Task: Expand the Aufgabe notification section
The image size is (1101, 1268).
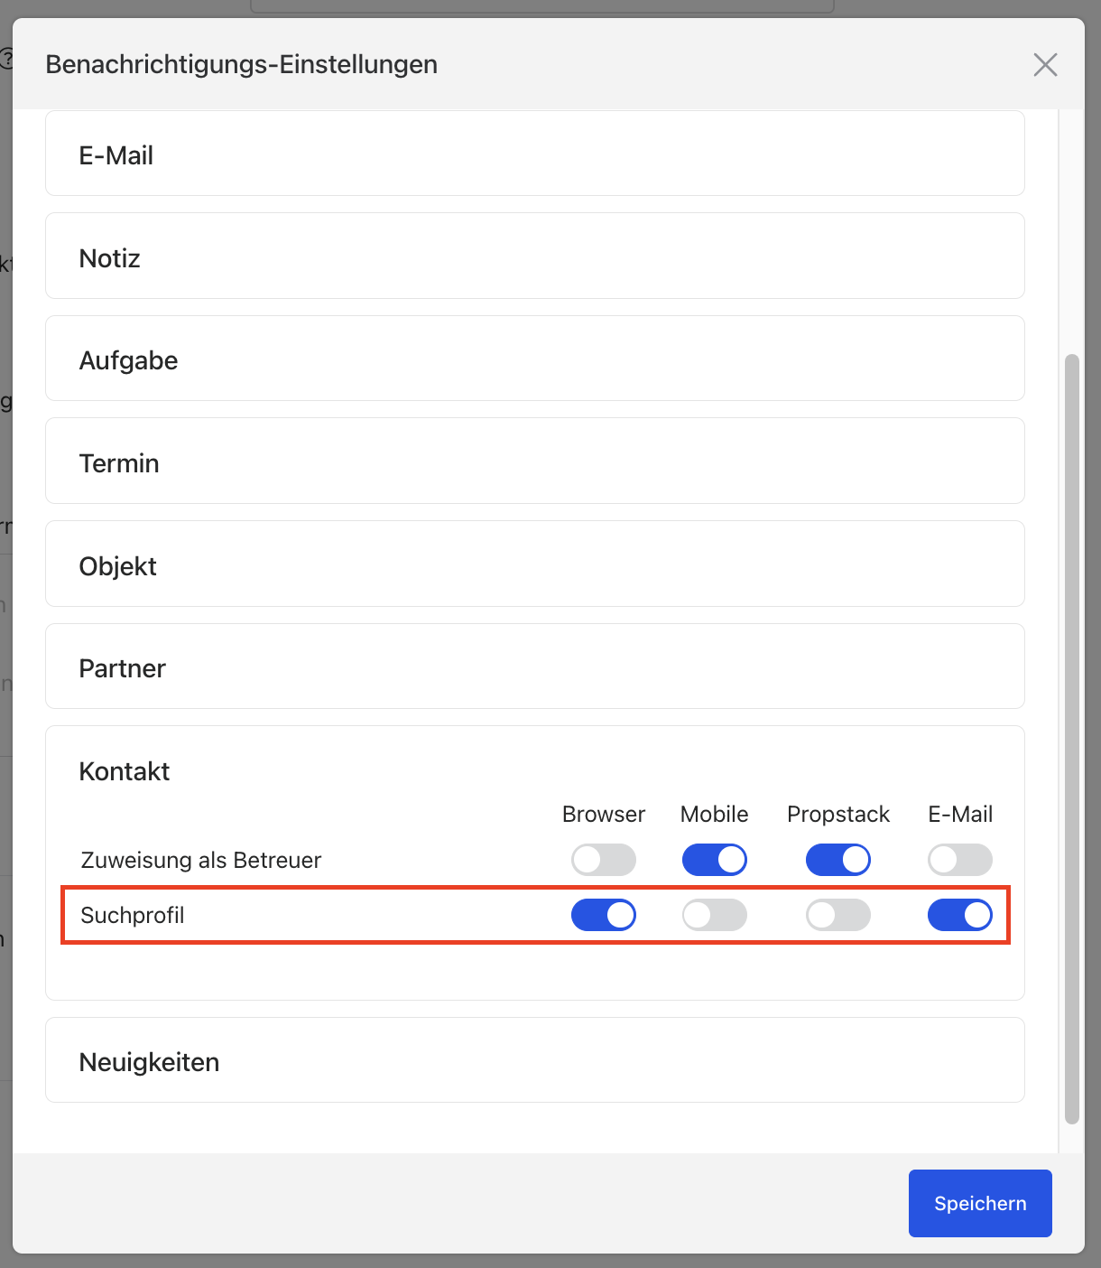Action: pos(534,359)
